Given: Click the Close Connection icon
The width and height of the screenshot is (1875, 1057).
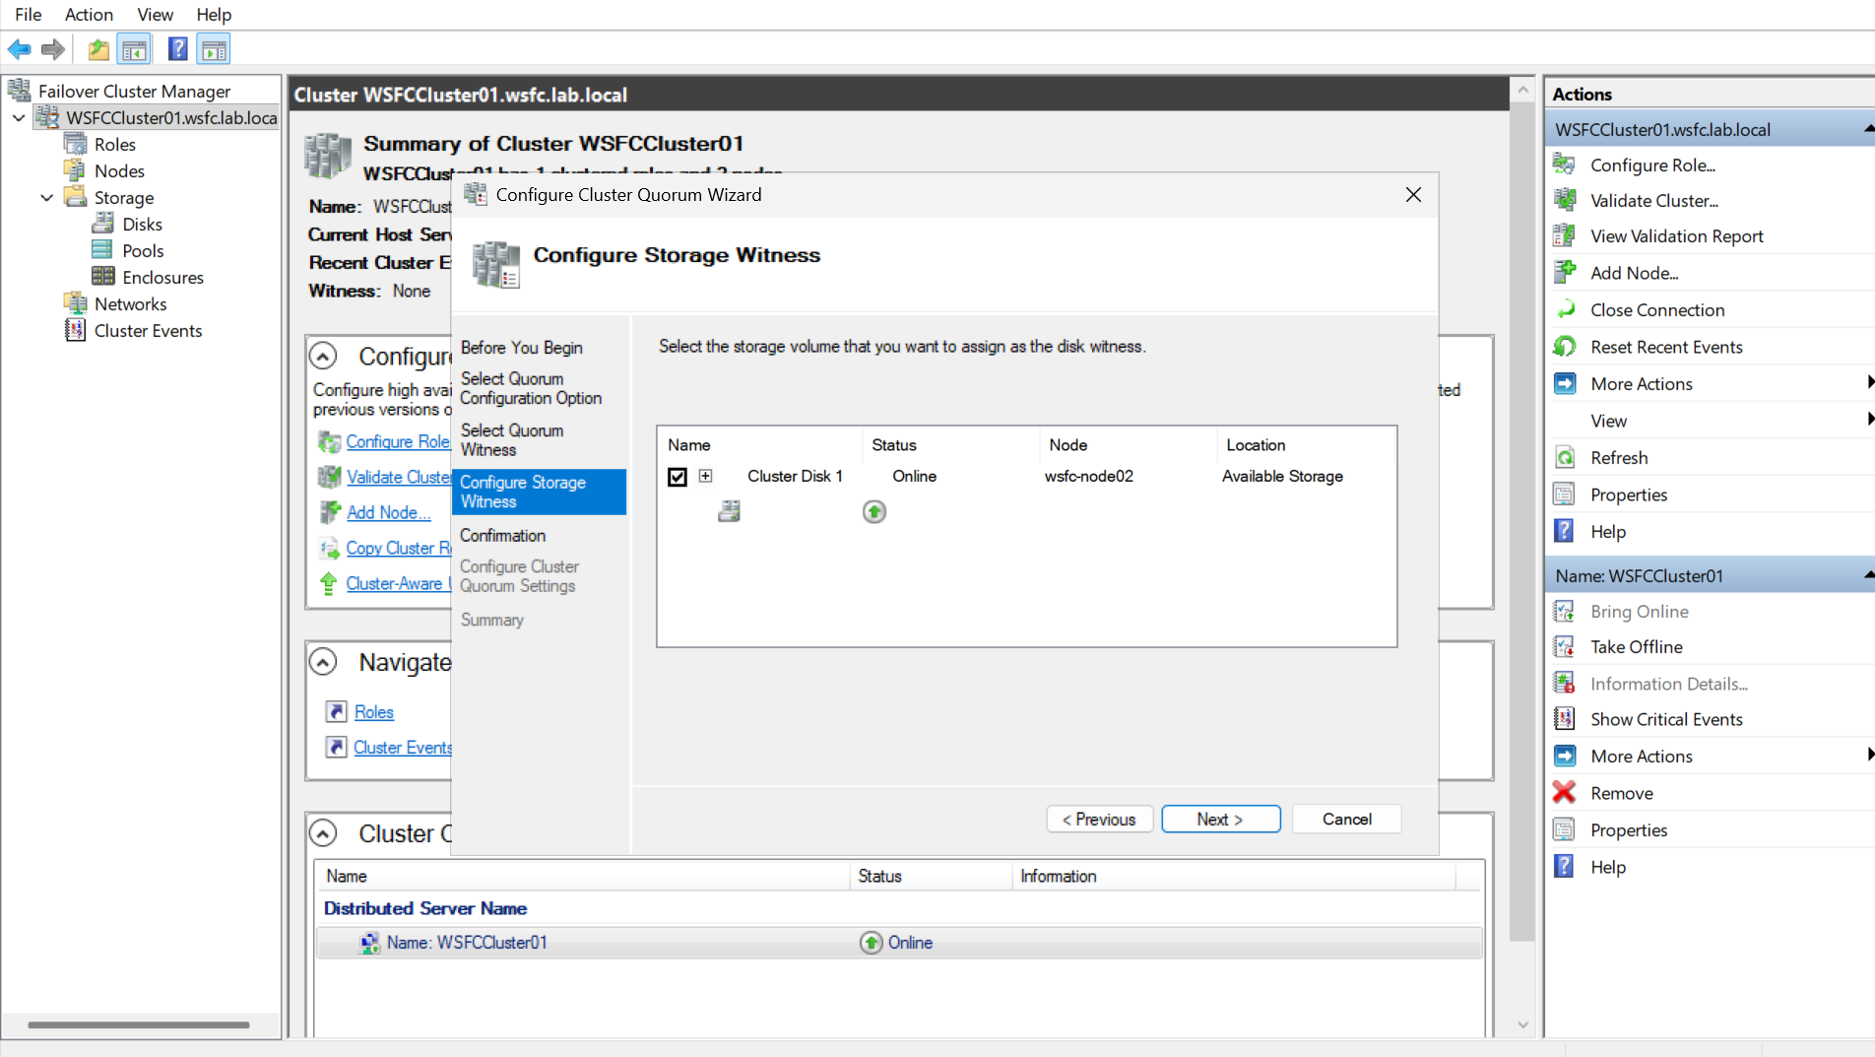Looking at the screenshot, I should tap(1564, 309).
